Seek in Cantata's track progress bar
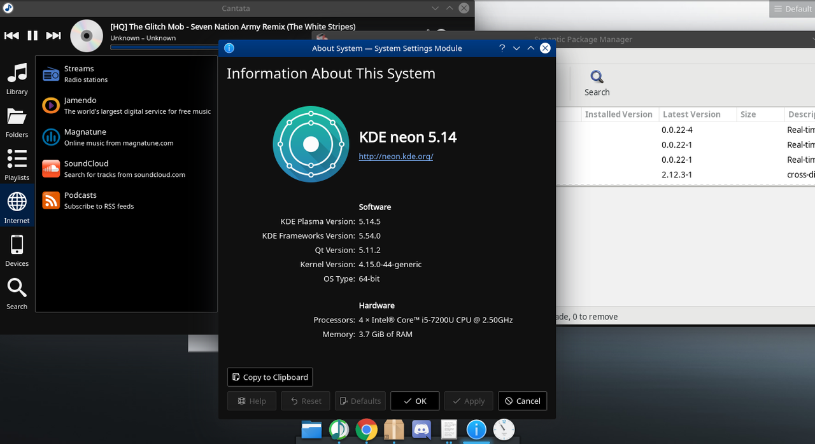The image size is (815, 444). click(x=164, y=46)
